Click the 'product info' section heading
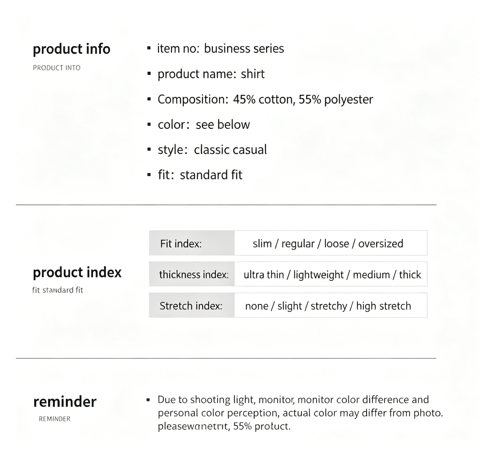 [72, 49]
